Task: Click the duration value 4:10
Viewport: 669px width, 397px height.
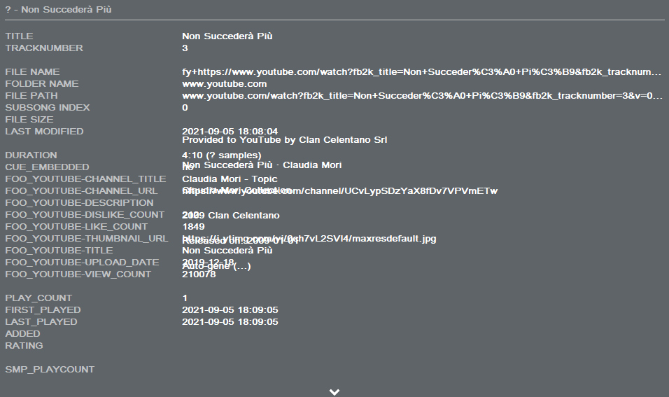Action: [192, 155]
